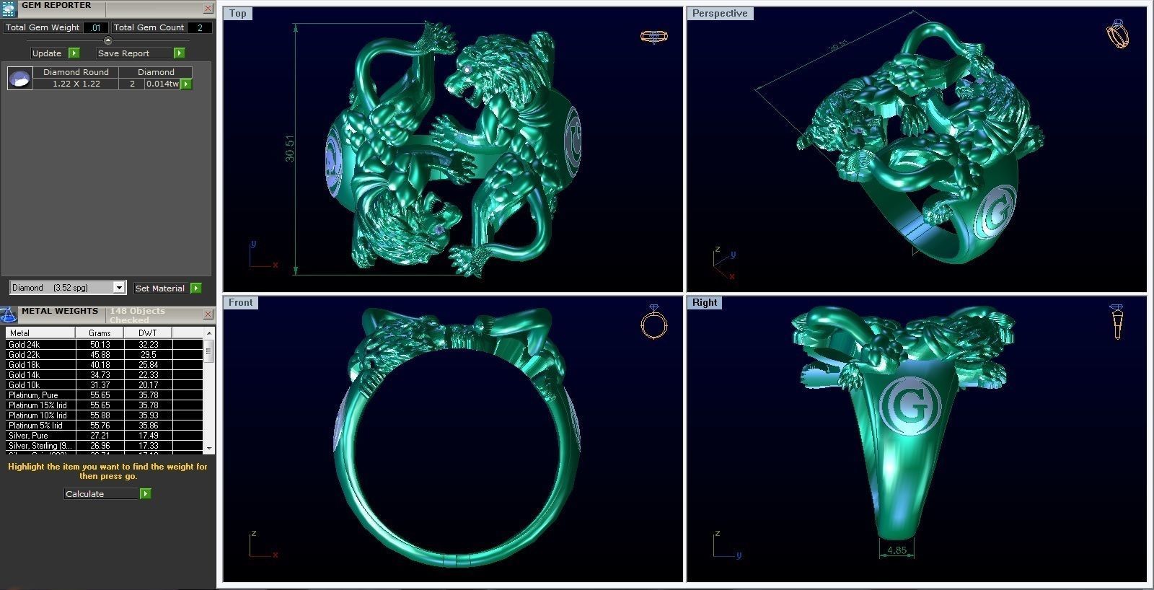
Task: Select the Platinum 5% Irid row
Action: 105,426
